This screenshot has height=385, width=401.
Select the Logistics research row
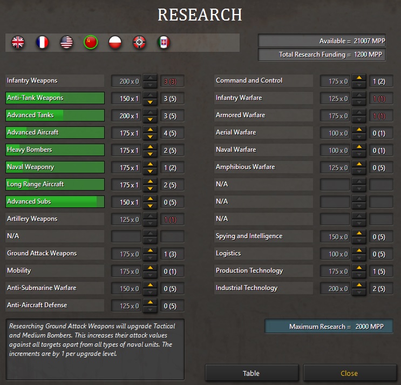(x=264, y=253)
